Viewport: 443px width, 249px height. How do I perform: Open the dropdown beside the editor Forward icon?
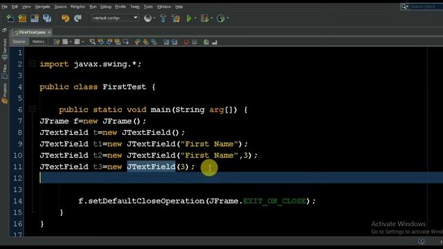[x=82, y=42]
